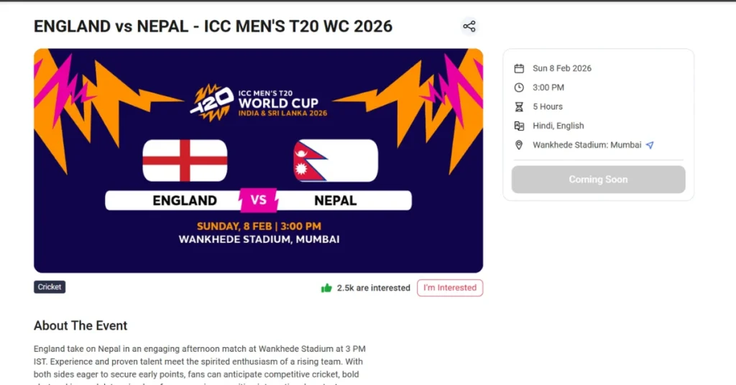
Task: Click the ENGLAND vs NEPAL page title
Action: tap(213, 27)
